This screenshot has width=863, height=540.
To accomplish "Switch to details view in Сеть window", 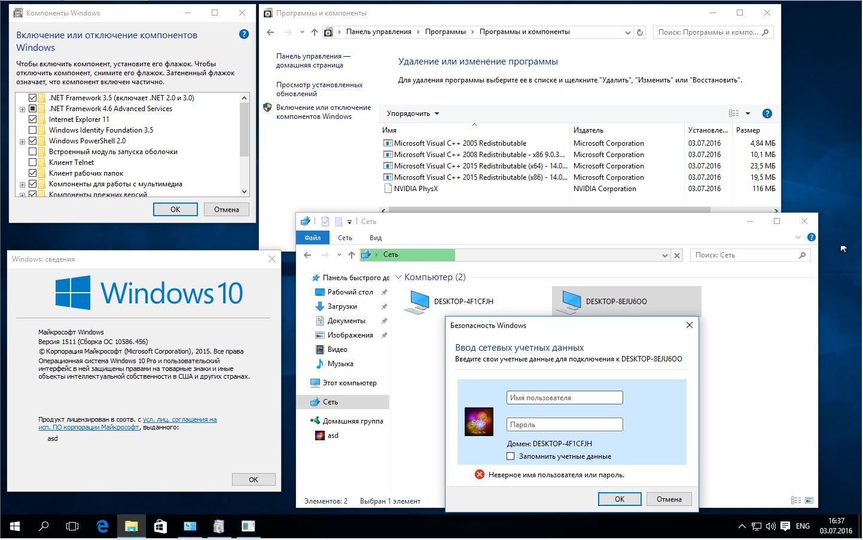I will (796, 501).
